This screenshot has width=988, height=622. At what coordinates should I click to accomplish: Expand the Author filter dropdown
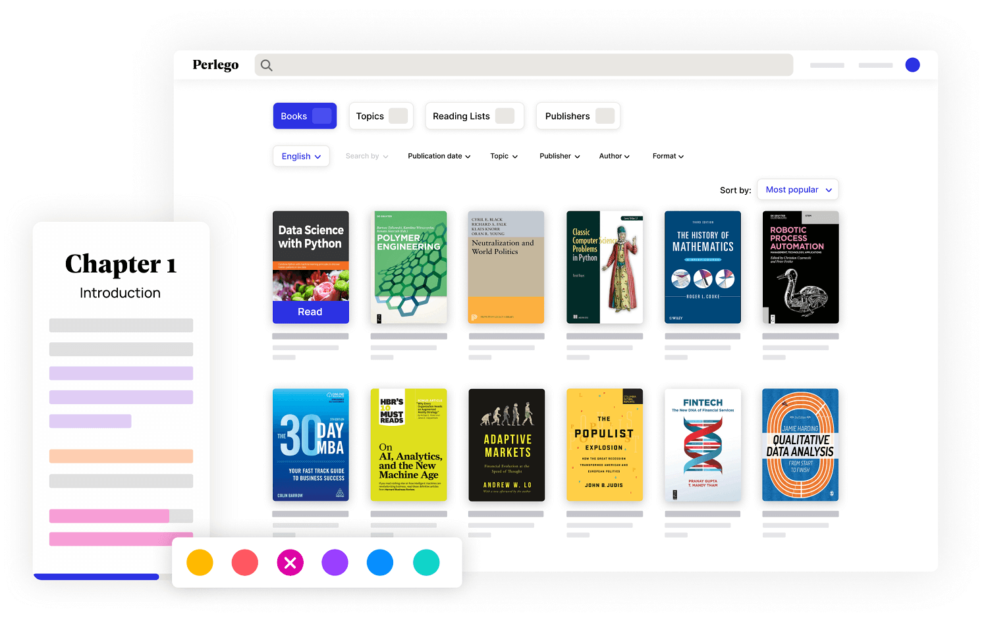[615, 156]
